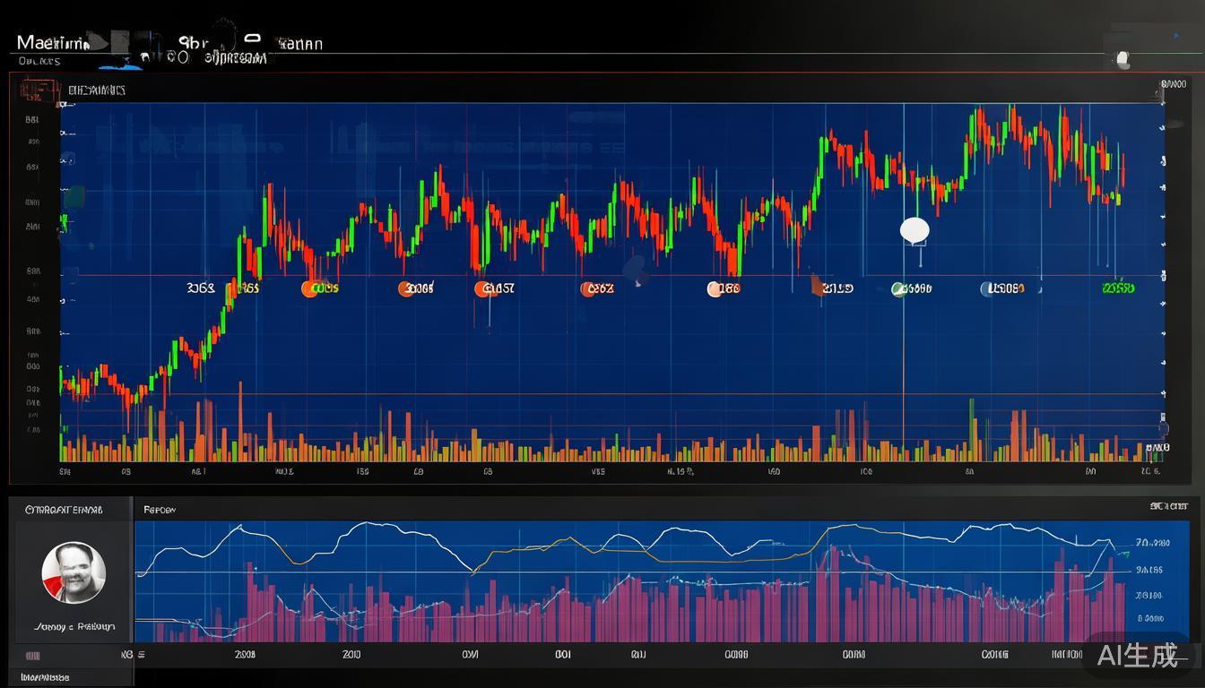Click the panel header label above the profile avatar
Image resolution: width=1205 pixels, height=688 pixels.
[64, 510]
